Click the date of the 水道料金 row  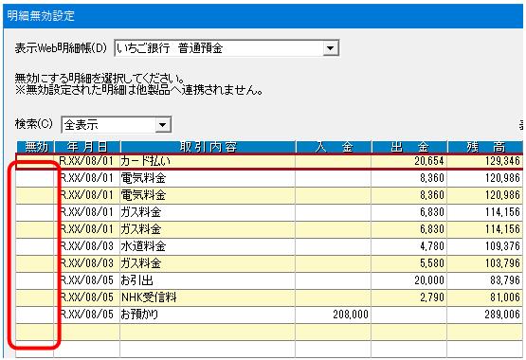(86, 246)
